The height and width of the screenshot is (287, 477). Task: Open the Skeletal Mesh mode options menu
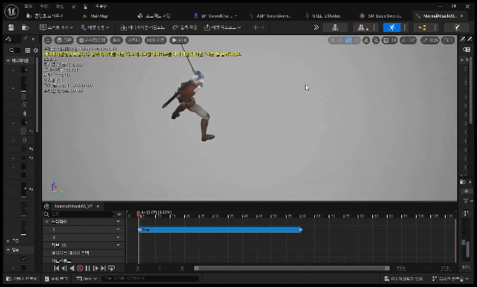(375, 27)
